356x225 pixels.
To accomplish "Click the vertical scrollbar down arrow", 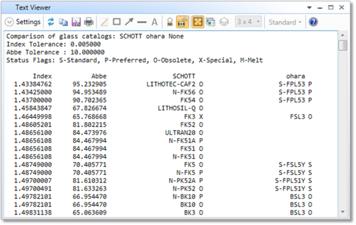I will click(343, 212).
